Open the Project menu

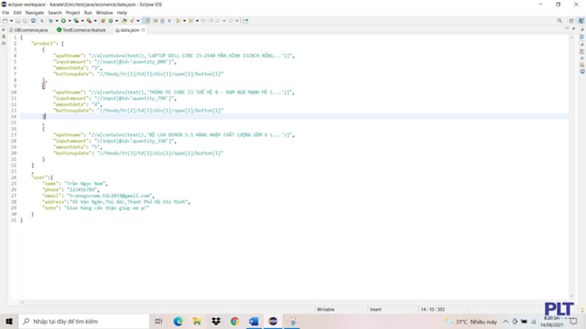(73, 13)
